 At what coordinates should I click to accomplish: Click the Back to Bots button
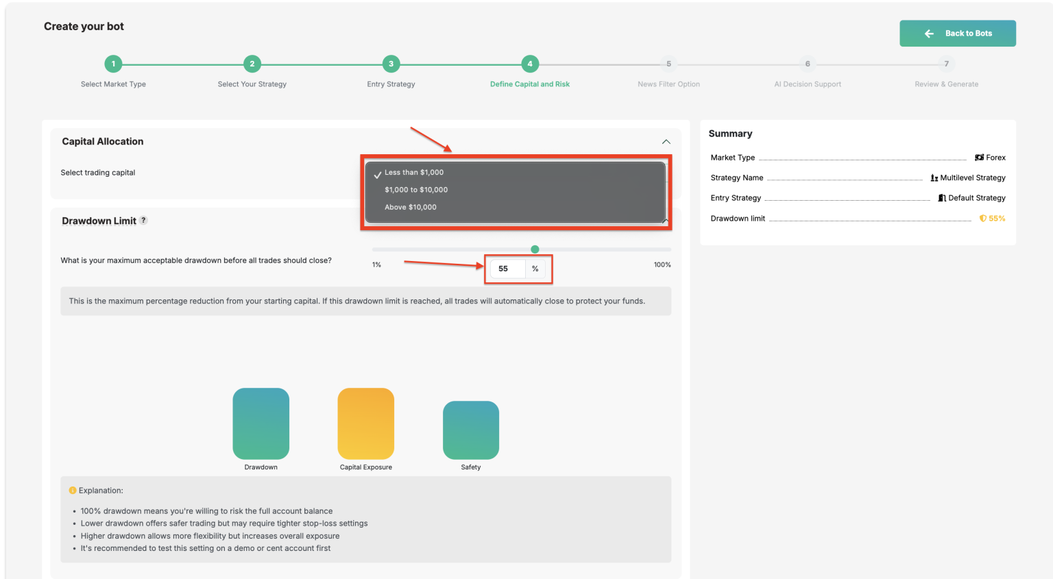[958, 34]
